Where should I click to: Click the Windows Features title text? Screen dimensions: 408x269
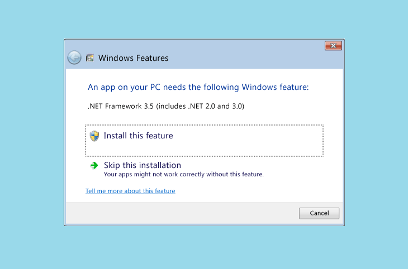point(133,58)
